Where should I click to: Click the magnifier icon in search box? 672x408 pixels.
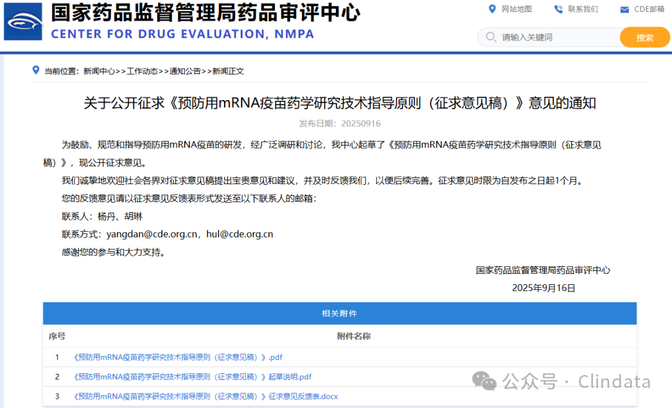coord(491,37)
